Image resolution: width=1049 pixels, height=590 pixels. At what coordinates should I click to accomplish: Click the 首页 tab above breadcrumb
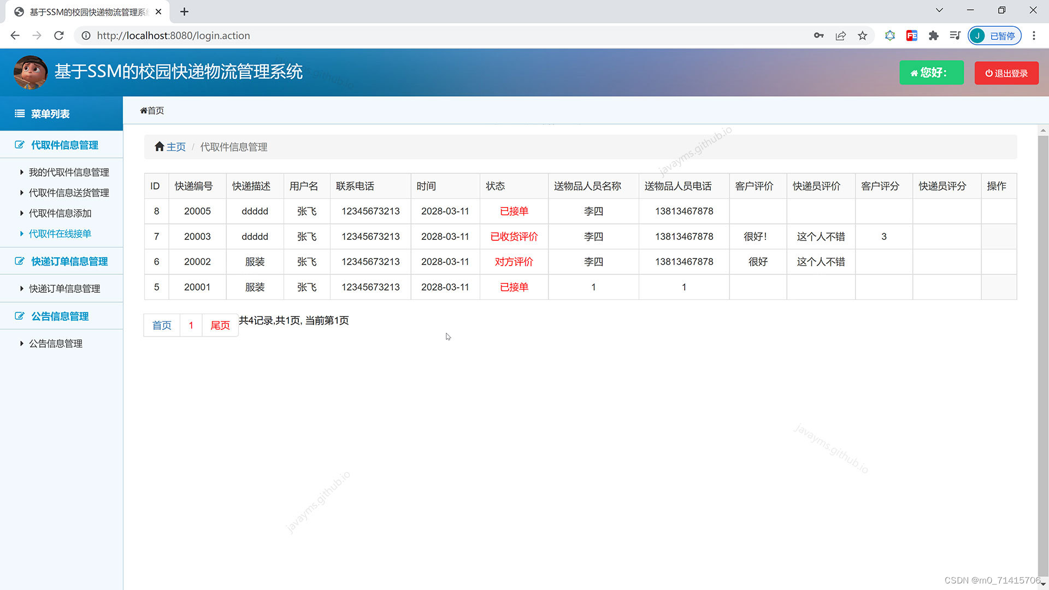click(152, 110)
